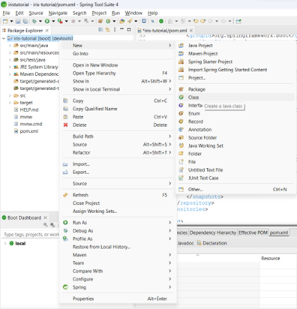Click Copy Qualified Name in context menu
The image size is (297, 309).
[x=118, y=109]
